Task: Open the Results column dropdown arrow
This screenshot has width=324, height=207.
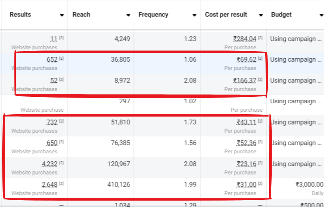Action: pos(62,15)
